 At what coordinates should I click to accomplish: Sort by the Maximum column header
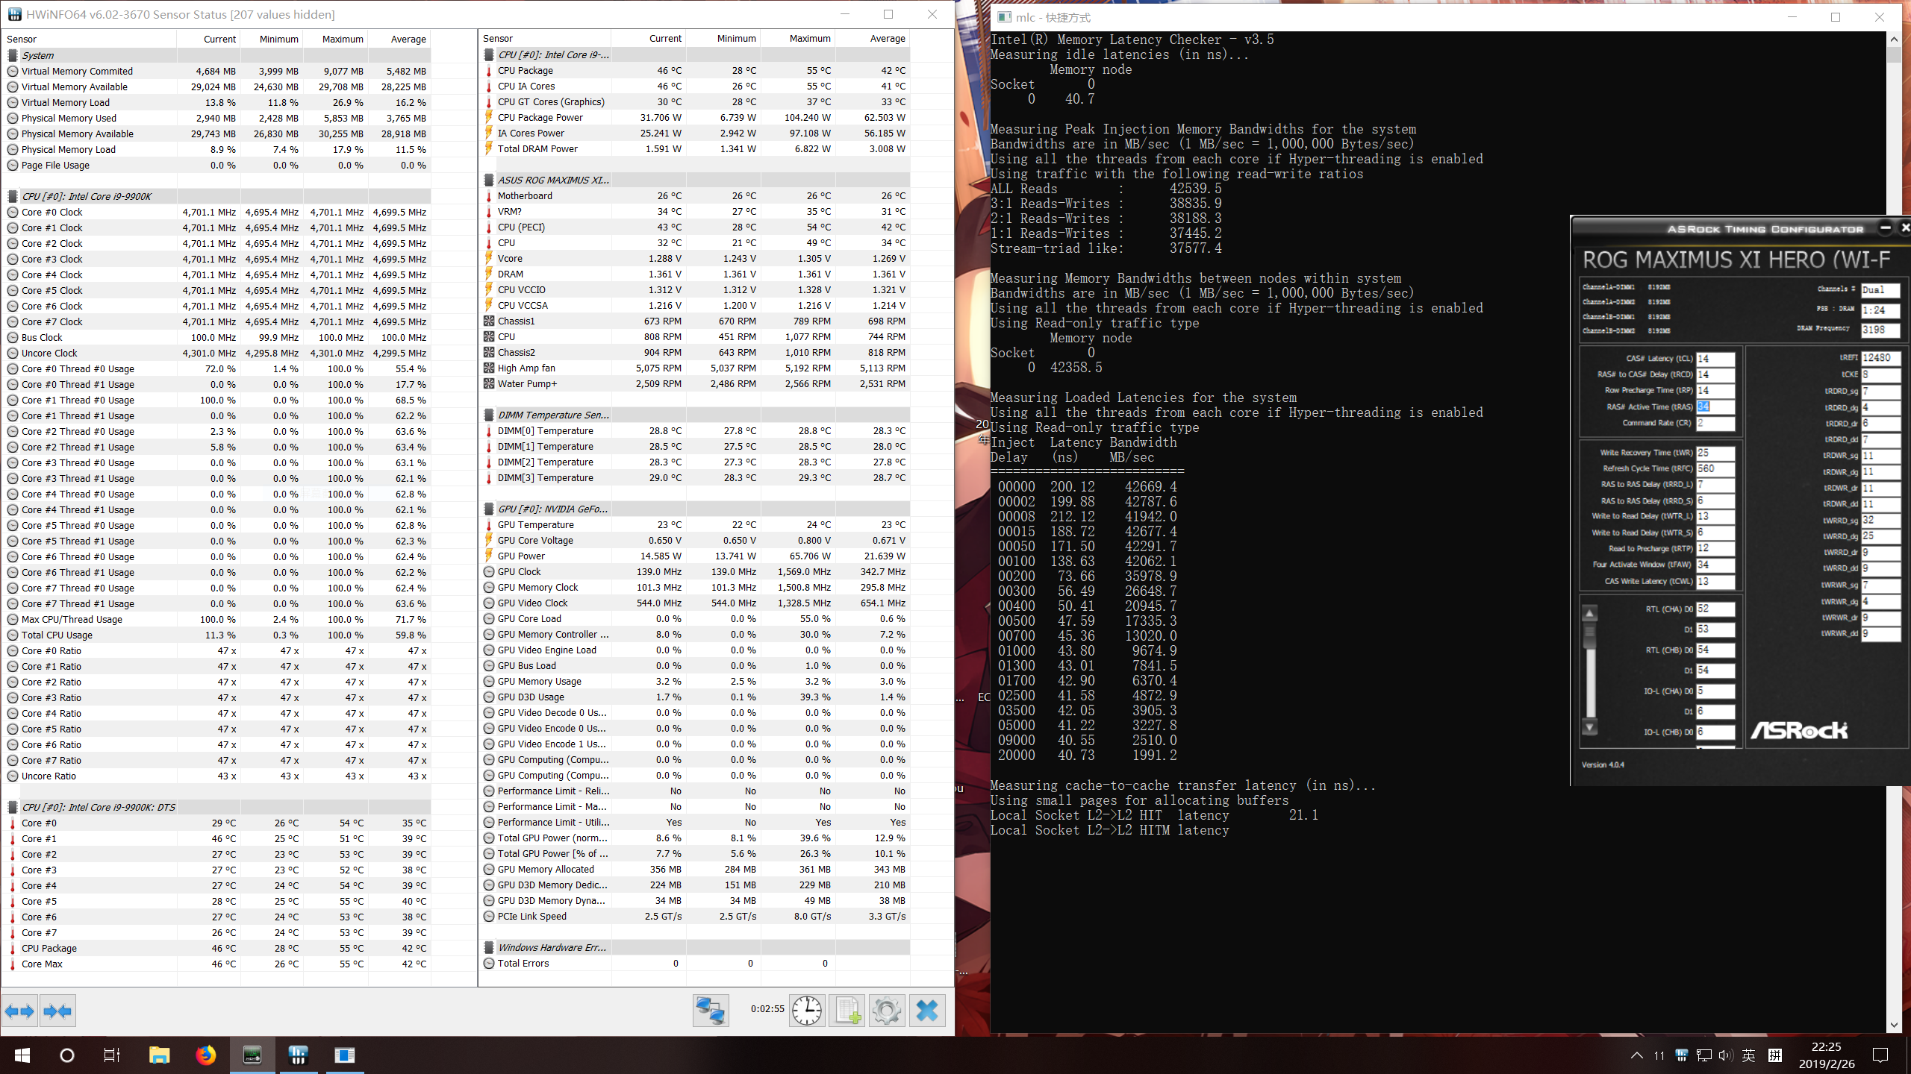[343, 39]
